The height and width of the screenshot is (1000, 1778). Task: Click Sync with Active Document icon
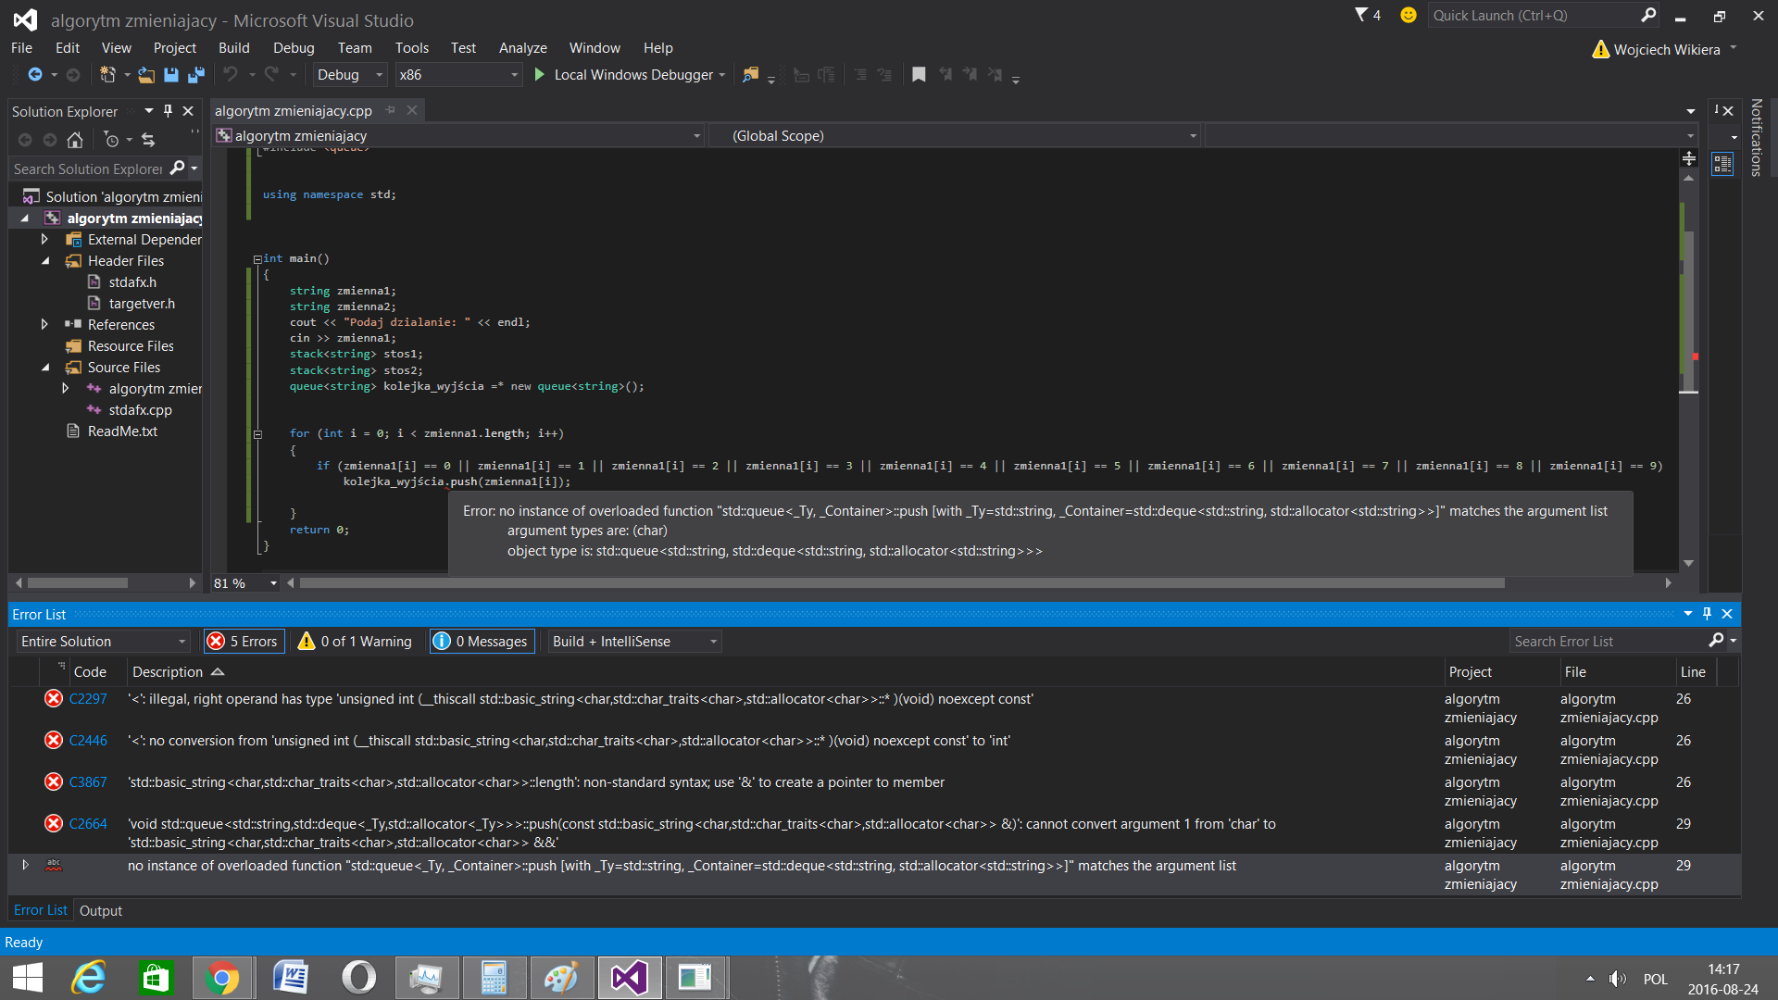point(148,140)
